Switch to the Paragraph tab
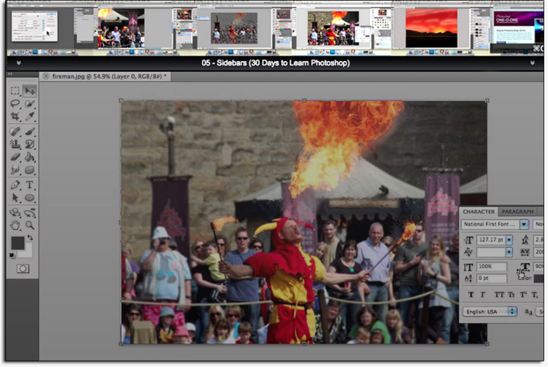The image size is (548, 367). [x=518, y=211]
